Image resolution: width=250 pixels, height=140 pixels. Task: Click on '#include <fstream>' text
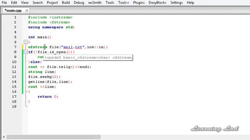(49, 22)
